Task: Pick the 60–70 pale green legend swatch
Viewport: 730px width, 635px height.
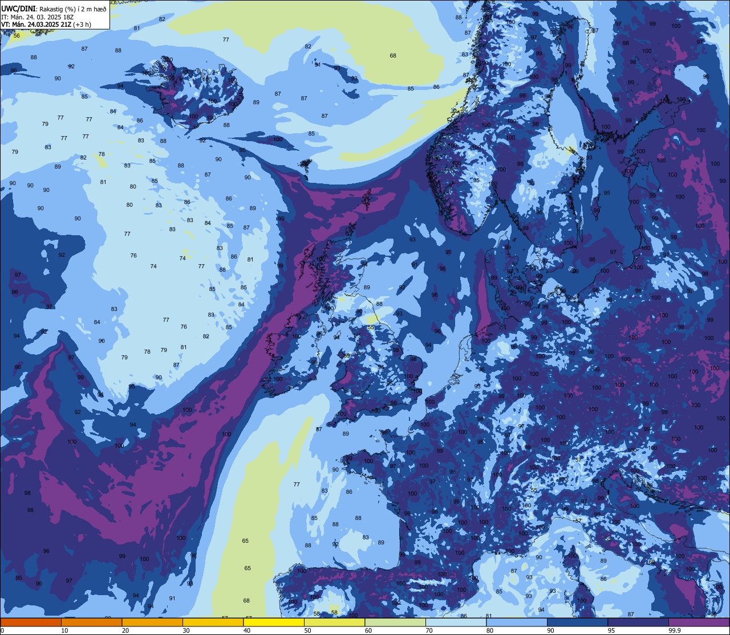Action: coord(395,622)
